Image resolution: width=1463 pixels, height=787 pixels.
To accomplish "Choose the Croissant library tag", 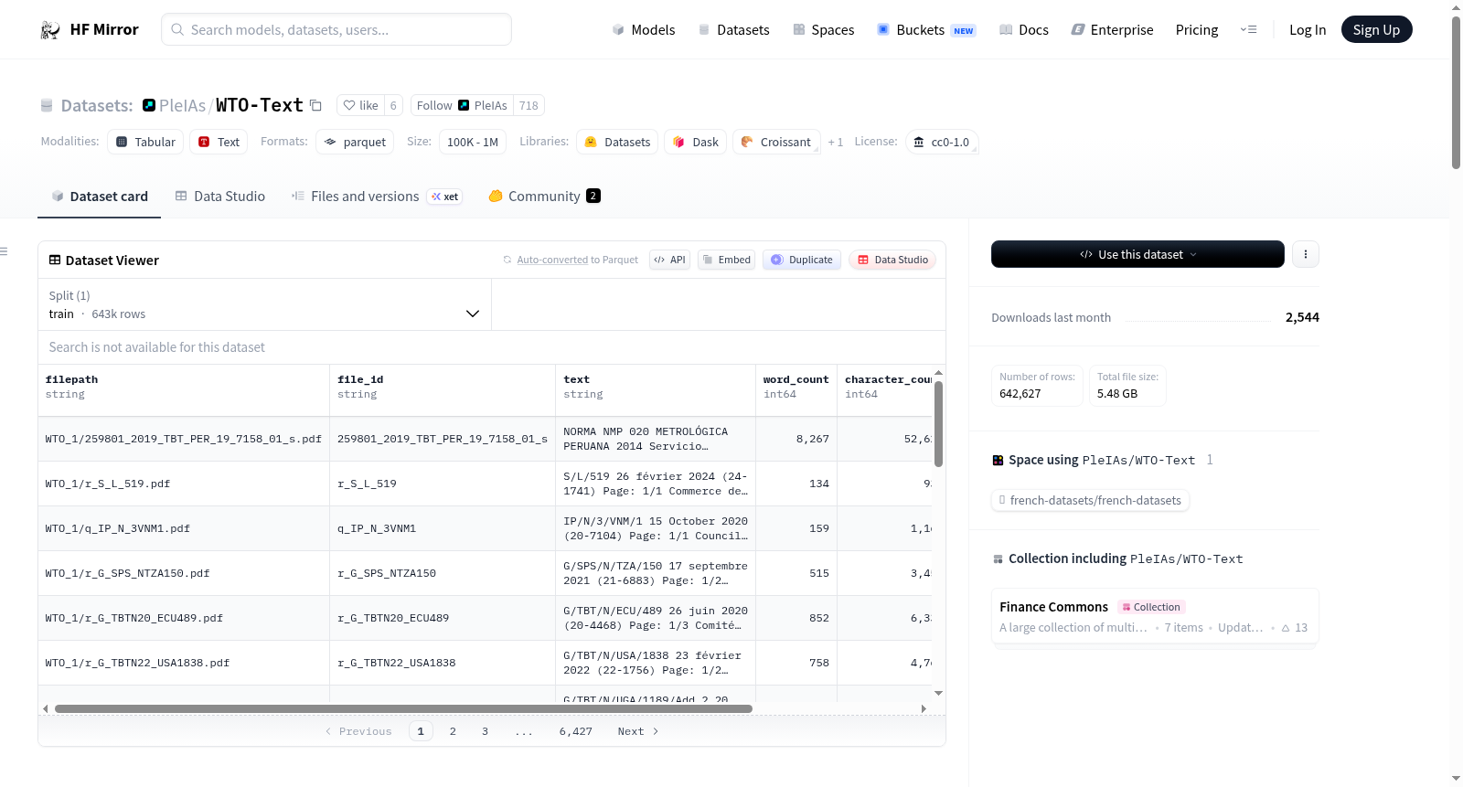I will pyautogui.click(x=776, y=142).
